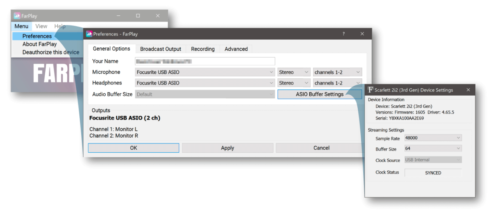Minimize the FarPlay main window
Screen dimensions: 492x216
coord(118,16)
